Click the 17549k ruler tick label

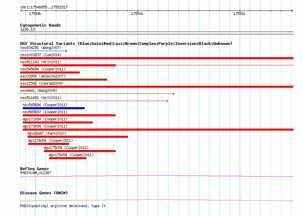click(35, 14)
